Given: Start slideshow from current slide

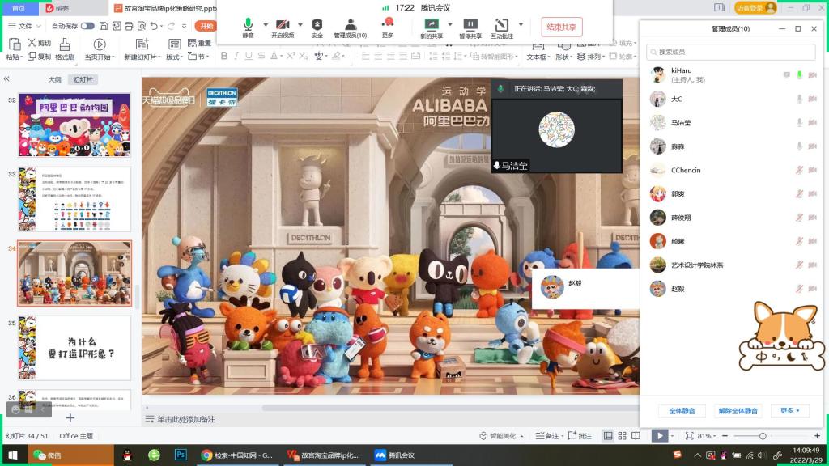Looking at the screenshot, I should click(100, 49).
